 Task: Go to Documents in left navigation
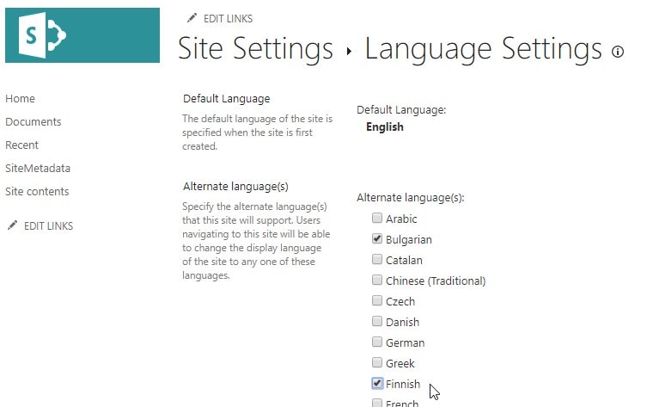33,122
